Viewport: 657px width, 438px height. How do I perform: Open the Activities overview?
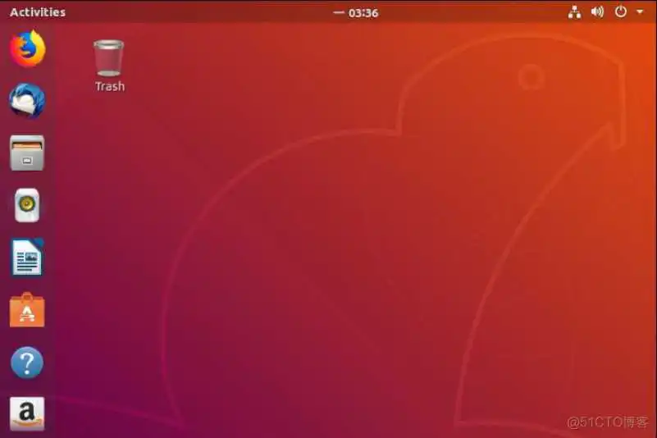point(38,12)
